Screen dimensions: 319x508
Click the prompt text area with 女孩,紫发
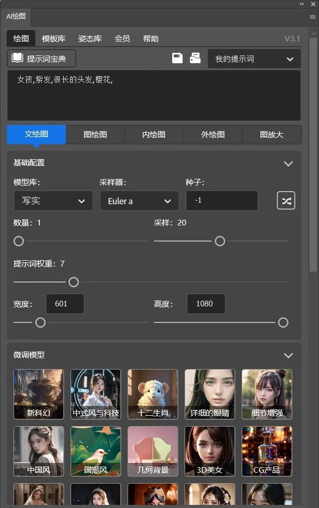[154, 95]
